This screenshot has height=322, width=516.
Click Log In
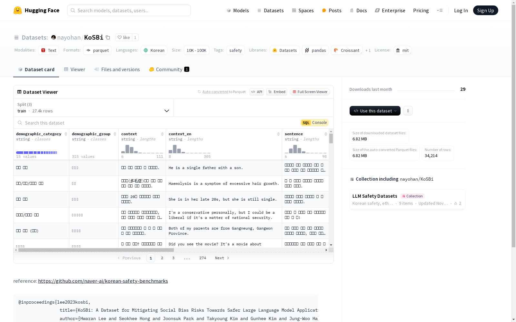[x=461, y=10]
